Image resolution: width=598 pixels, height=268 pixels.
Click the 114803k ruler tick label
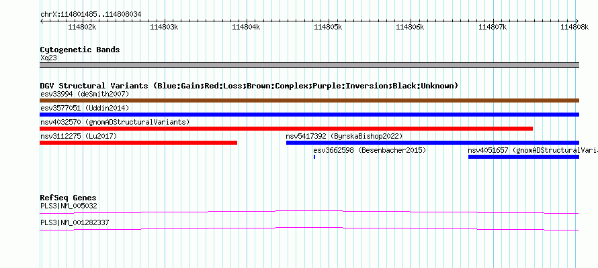coord(165,27)
